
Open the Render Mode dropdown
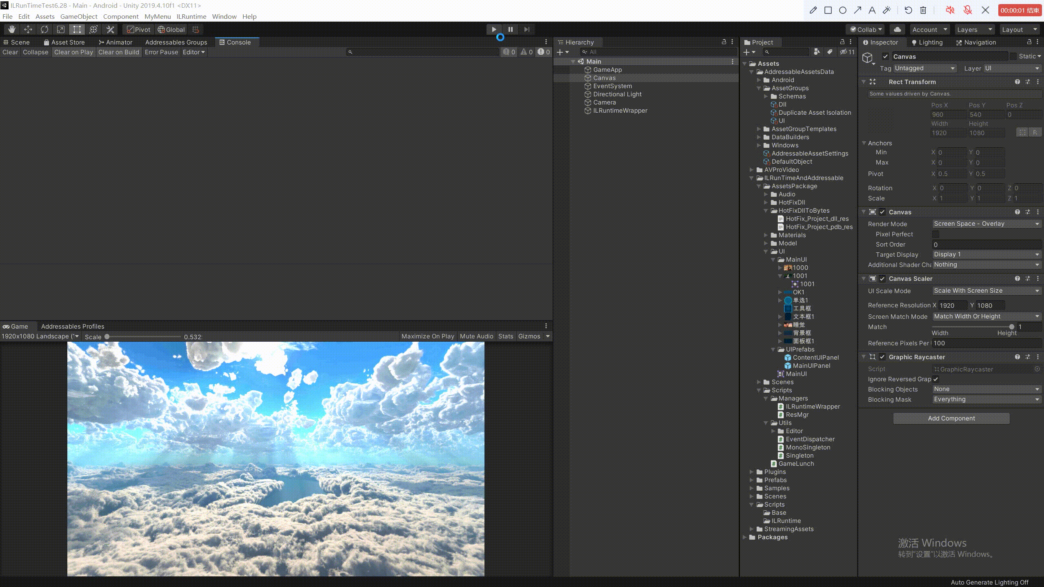click(986, 224)
